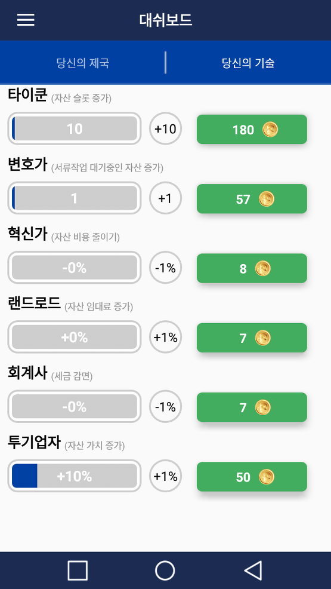Switch to the 당신의 제국 tab

(x=82, y=63)
